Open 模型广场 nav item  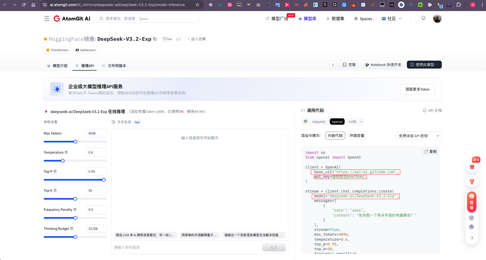pos(277,19)
